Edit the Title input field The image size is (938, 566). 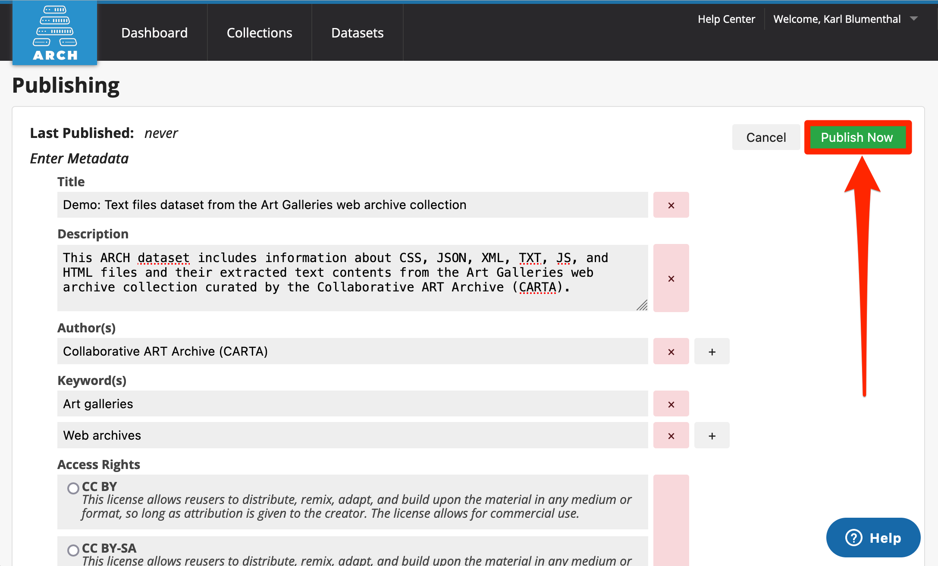pos(352,205)
